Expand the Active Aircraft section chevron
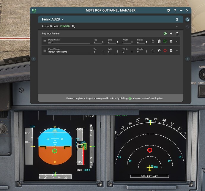 pos(177,26)
